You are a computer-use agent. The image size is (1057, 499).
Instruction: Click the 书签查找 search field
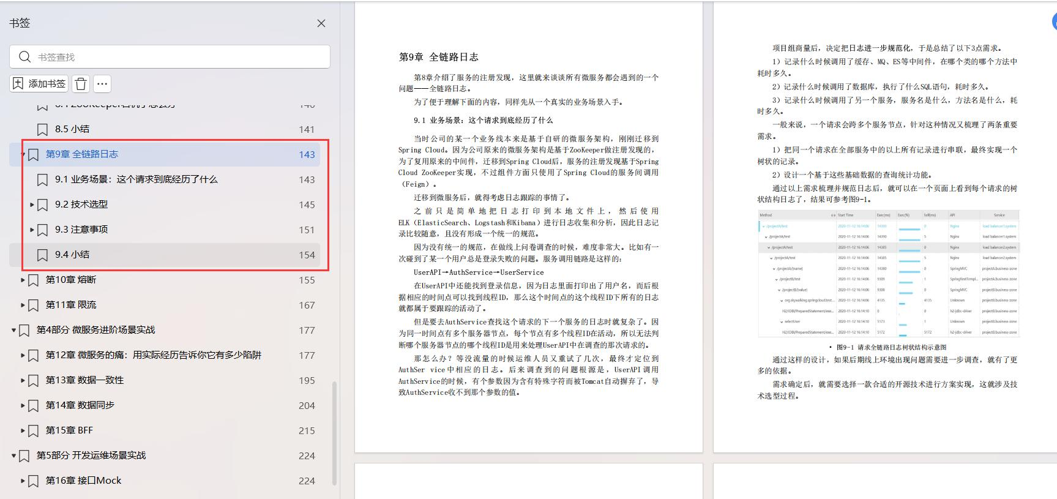tap(170, 57)
